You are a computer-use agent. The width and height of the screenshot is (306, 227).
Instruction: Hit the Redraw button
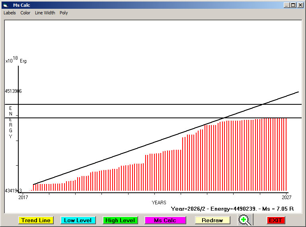(x=212, y=220)
